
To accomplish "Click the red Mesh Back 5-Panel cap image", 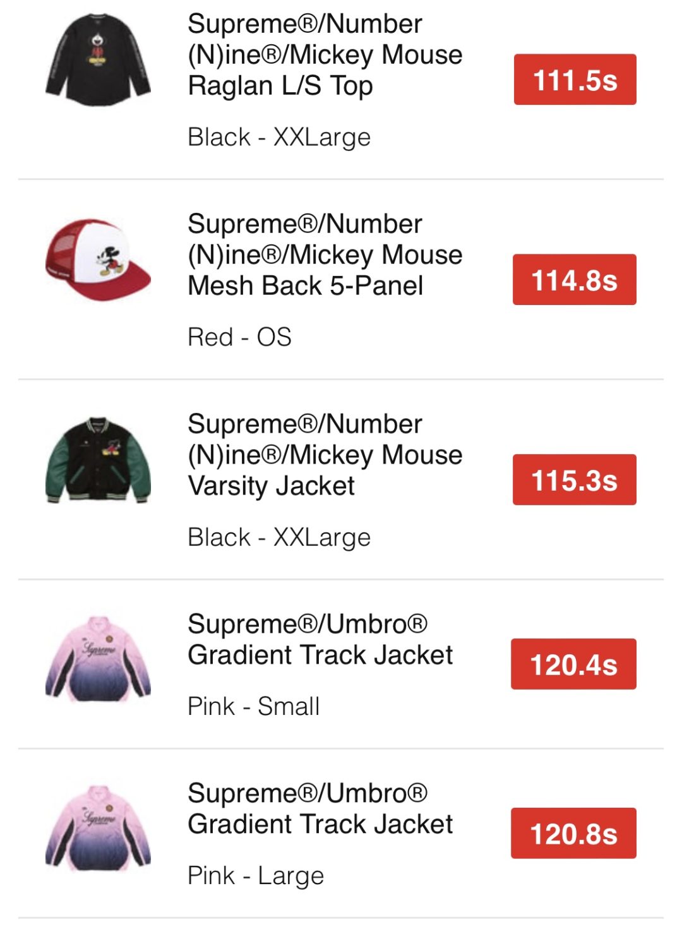I will [x=98, y=260].
